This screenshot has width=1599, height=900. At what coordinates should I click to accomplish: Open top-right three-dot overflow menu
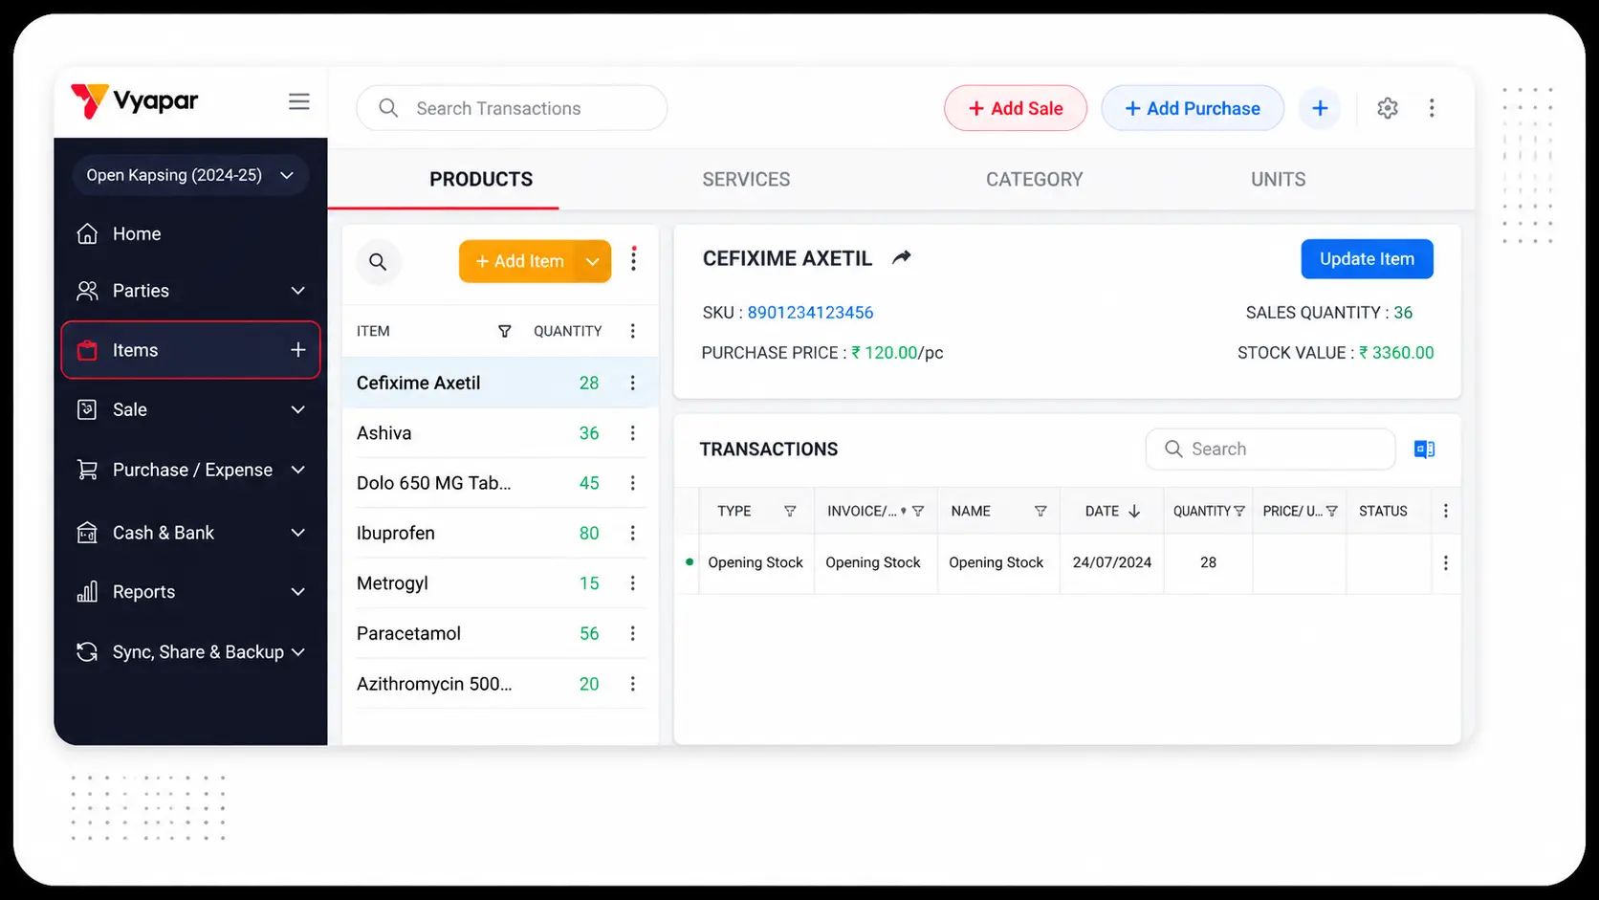[1432, 108]
